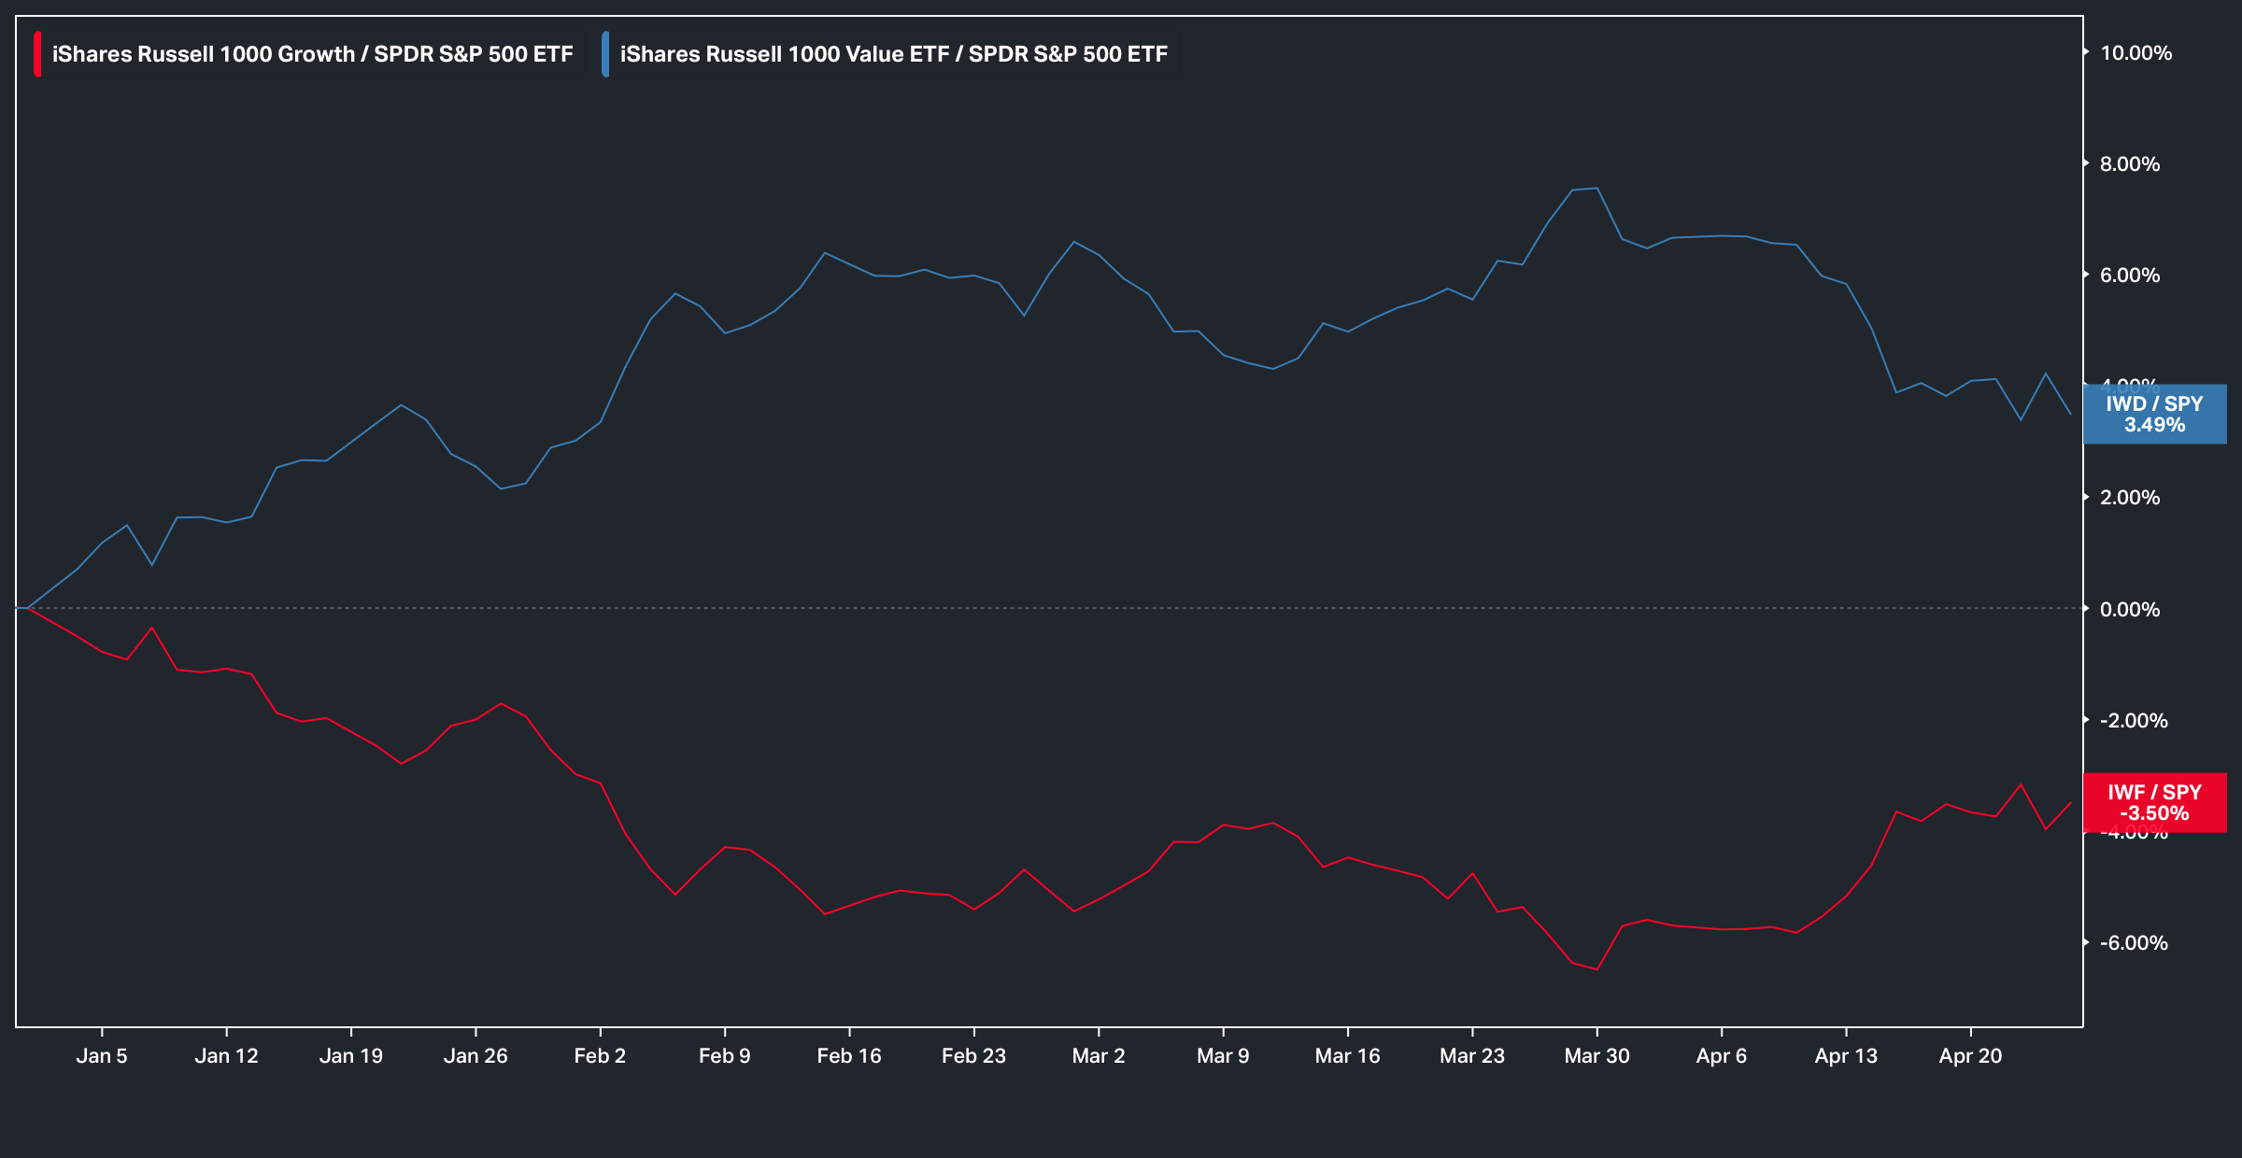This screenshot has height=1158, width=2242.
Task: Click the blue line peak near Mar 30
Action: [x=1596, y=189]
